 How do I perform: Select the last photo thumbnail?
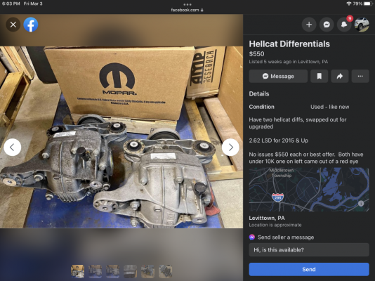[165, 271]
